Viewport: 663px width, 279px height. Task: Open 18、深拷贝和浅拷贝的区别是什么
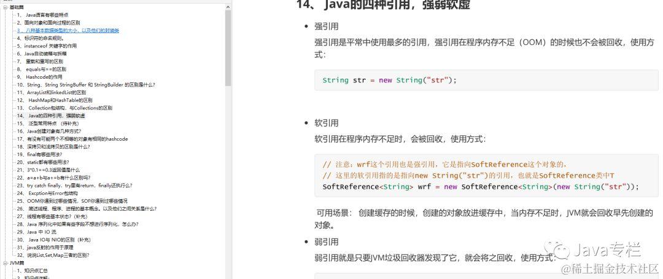pyautogui.click(x=53, y=147)
